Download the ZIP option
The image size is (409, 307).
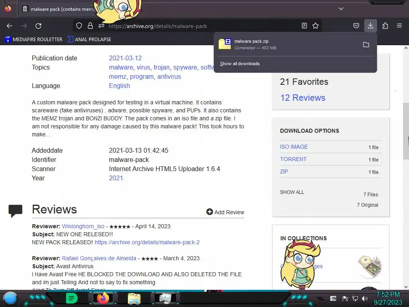[x=284, y=171]
